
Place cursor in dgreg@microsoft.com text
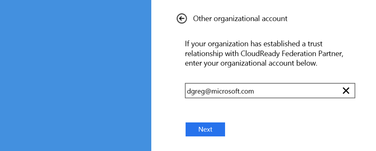pyautogui.click(x=220, y=91)
